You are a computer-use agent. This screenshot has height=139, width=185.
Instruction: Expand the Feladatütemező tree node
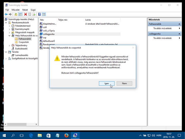coord(10,26)
